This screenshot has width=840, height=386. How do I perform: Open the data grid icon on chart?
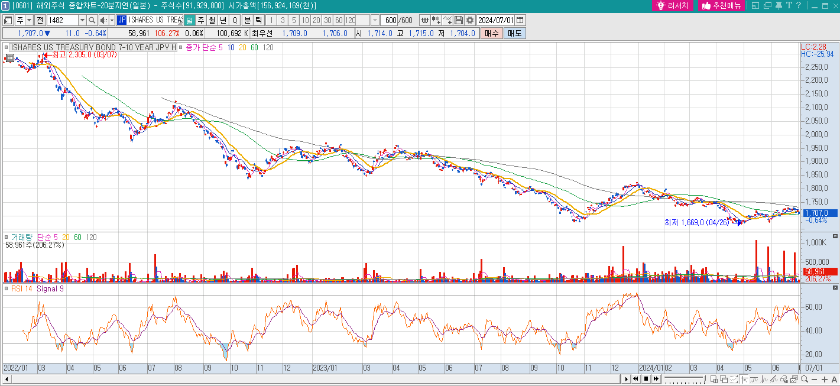pos(9,58)
